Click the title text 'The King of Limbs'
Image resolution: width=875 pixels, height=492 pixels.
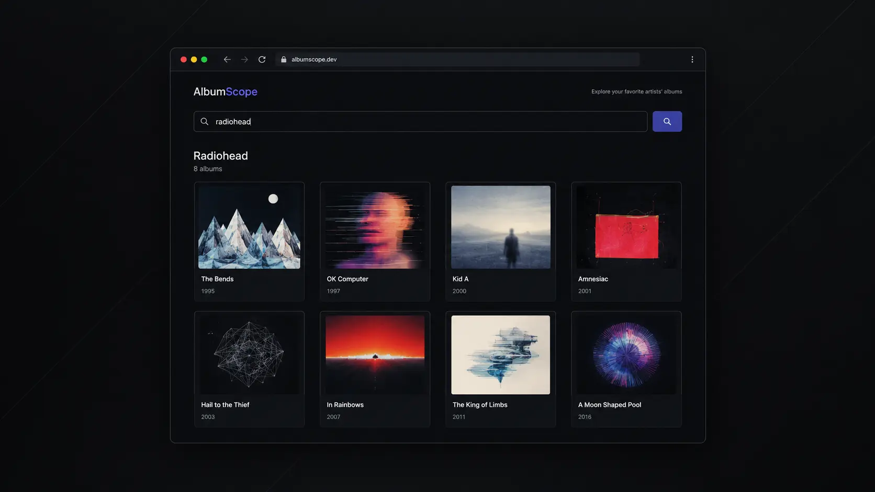pos(480,405)
